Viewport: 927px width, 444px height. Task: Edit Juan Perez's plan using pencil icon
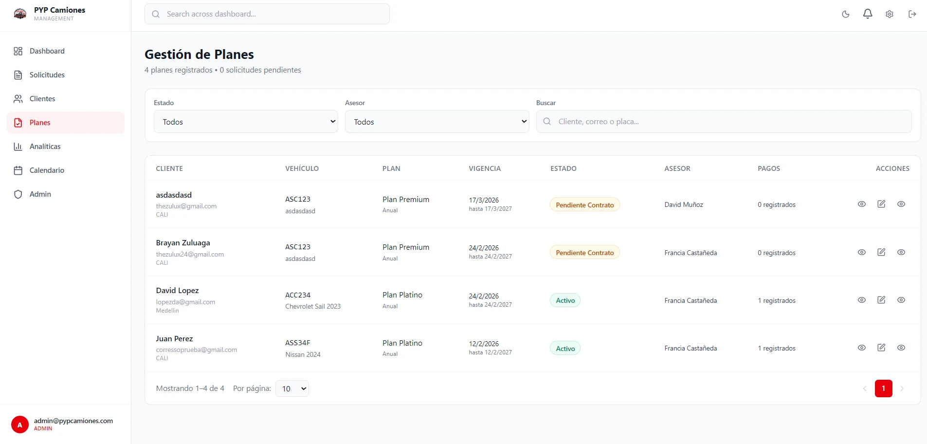(x=881, y=348)
